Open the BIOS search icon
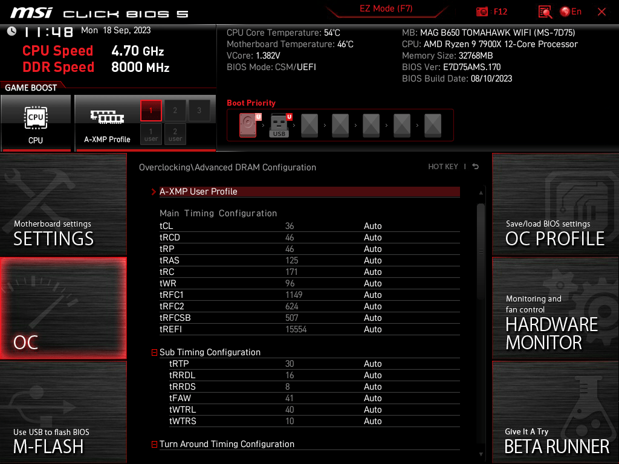This screenshot has width=619, height=464. pyautogui.click(x=545, y=12)
